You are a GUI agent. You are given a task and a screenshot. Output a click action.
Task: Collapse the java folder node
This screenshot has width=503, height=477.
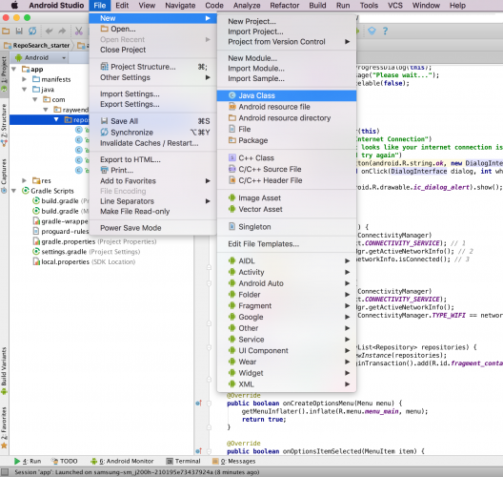tap(24, 90)
